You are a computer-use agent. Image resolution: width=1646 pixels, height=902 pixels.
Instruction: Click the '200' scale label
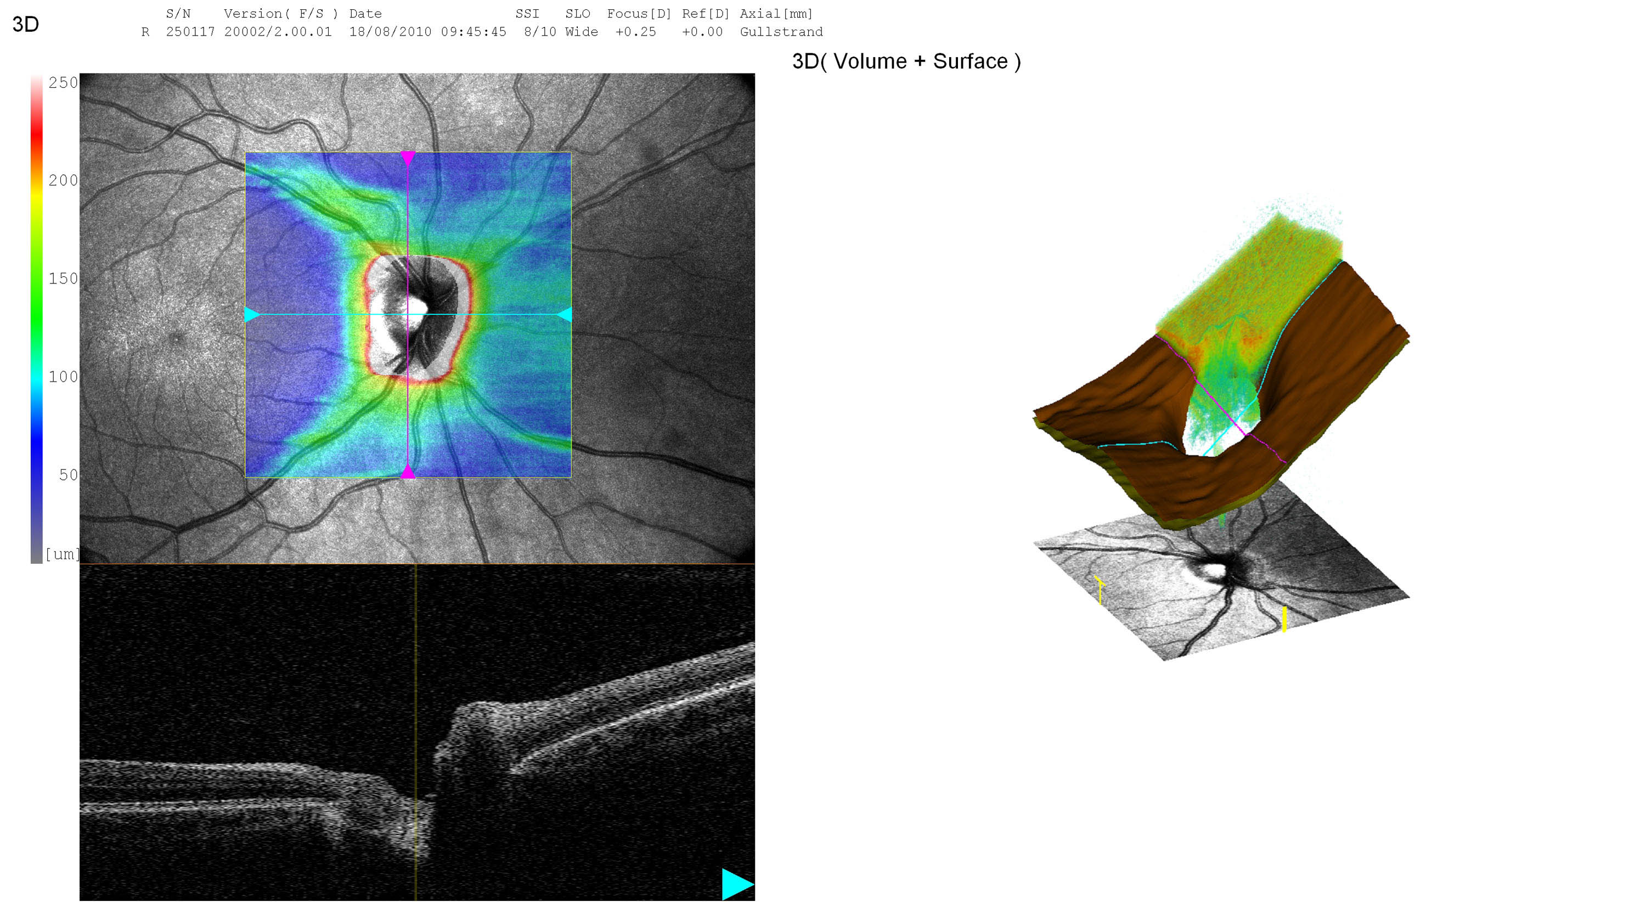tap(63, 180)
